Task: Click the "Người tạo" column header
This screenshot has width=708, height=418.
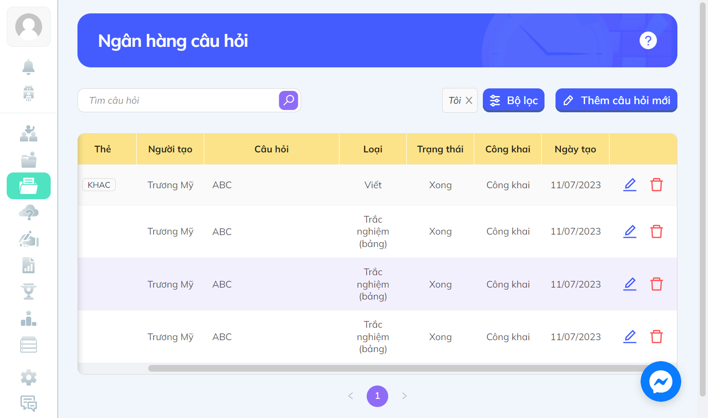Action: point(170,149)
